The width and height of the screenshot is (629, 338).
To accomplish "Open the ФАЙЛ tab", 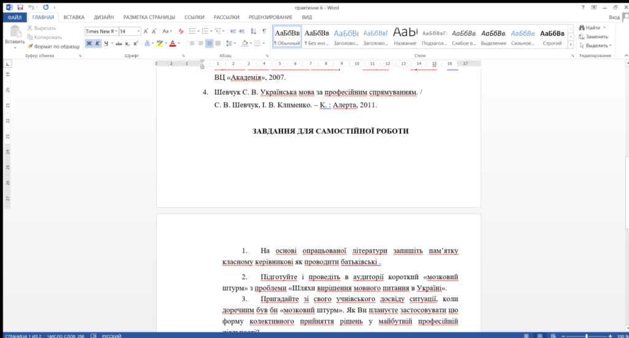I will click(15, 17).
